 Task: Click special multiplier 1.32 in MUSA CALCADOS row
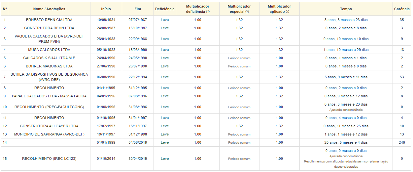(239, 50)
